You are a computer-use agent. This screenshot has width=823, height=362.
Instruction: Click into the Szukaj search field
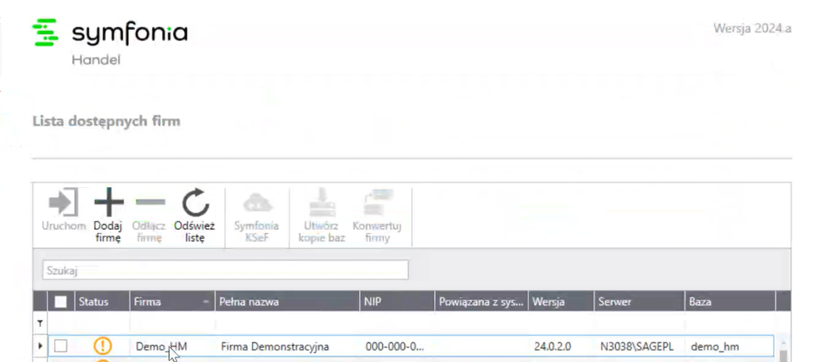pos(225,270)
